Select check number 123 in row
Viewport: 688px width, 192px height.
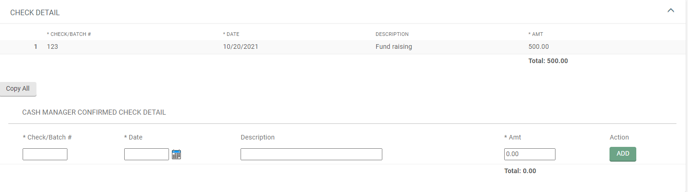[53, 47]
